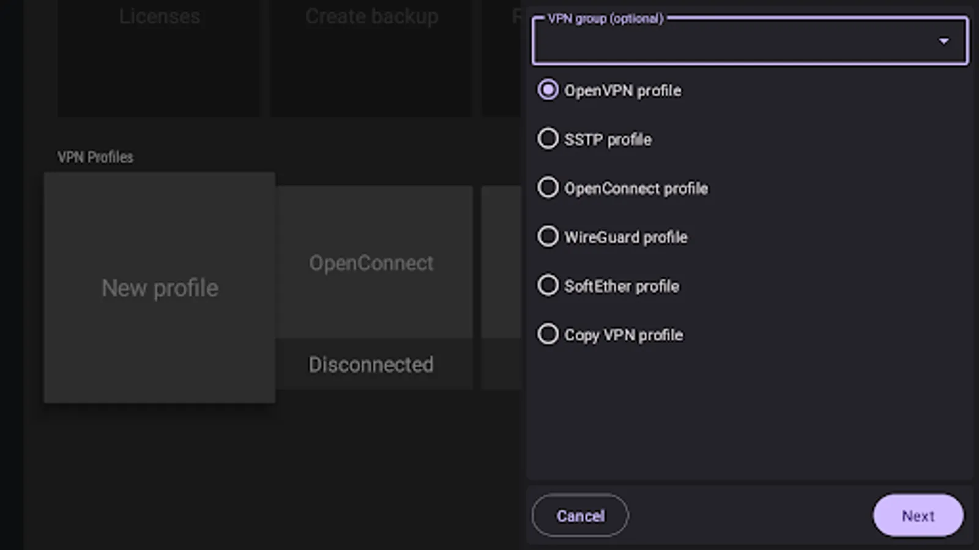The width and height of the screenshot is (979, 550).
Task: Click the OpenVPN profile label text
Action: click(x=622, y=90)
